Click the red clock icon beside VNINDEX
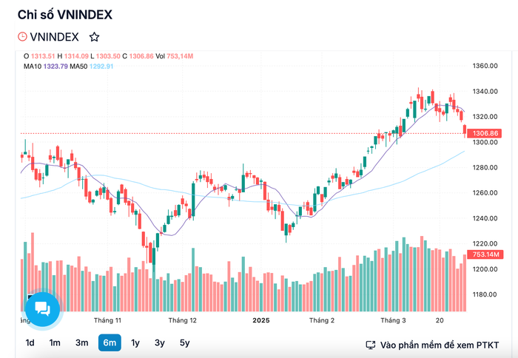Viewport: 518px width, 358px height. (x=22, y=36)
